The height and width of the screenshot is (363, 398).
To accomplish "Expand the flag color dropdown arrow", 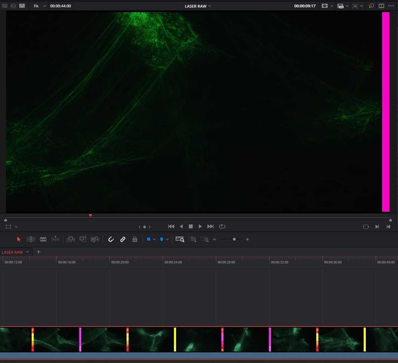I will click(x=153, y=239).
